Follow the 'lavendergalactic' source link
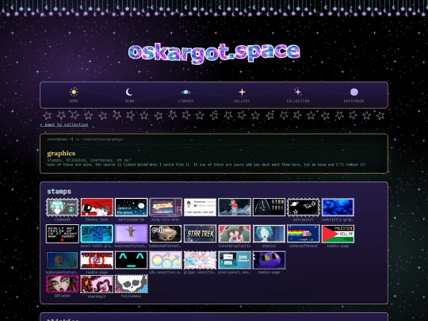The image size is (428, 321). coord(235,246)
